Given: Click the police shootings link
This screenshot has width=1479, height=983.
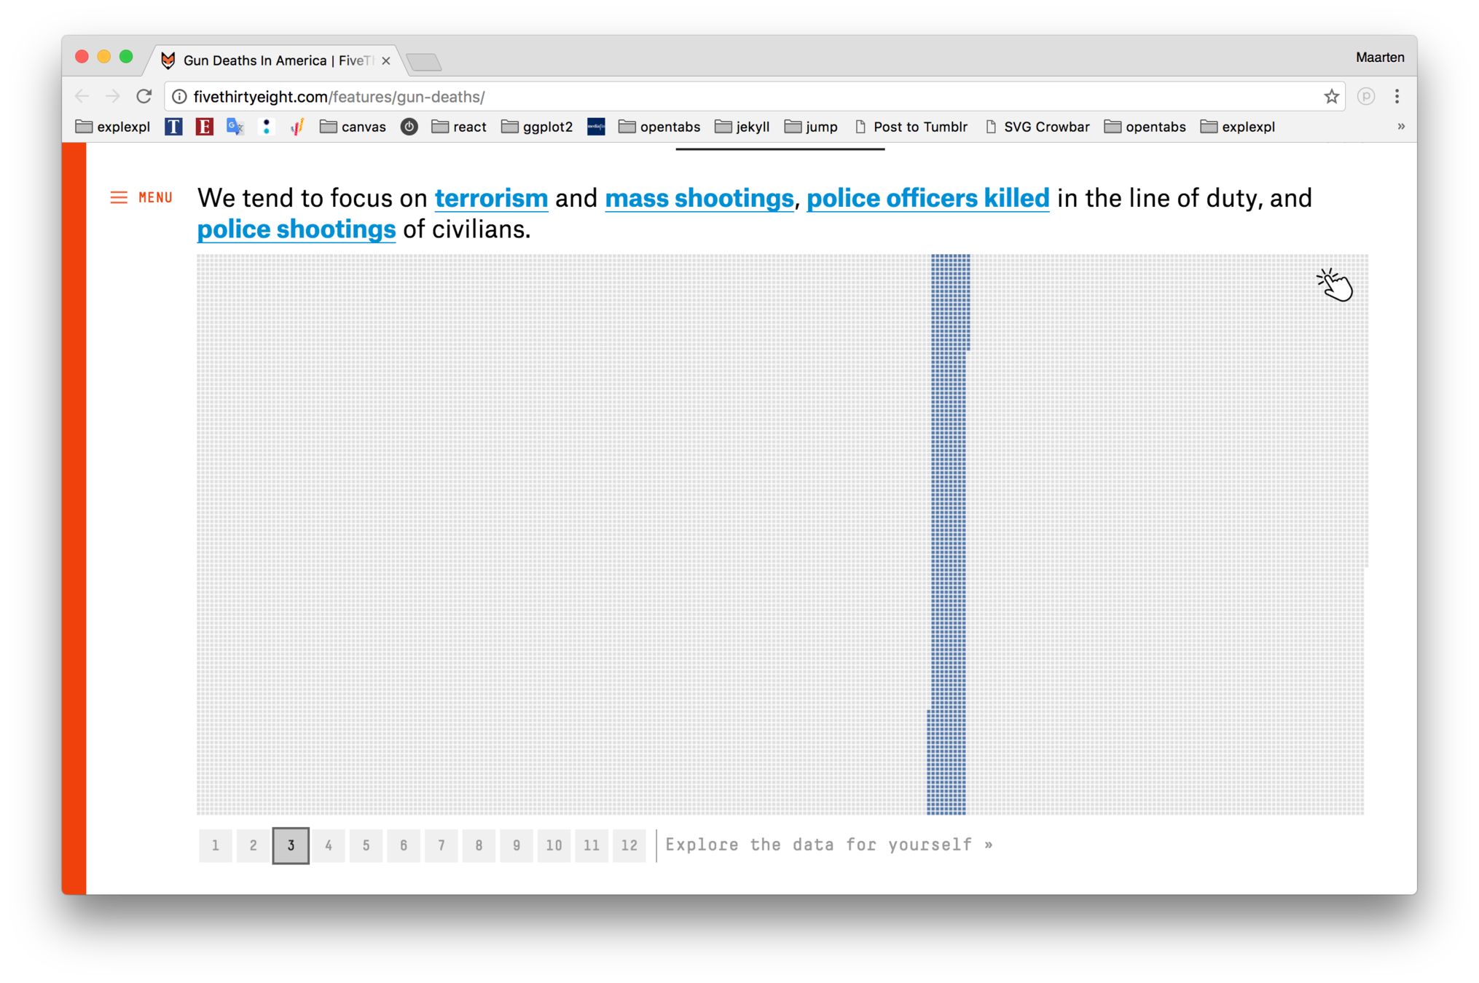Looking at the screenshot, I should point(297,229).
